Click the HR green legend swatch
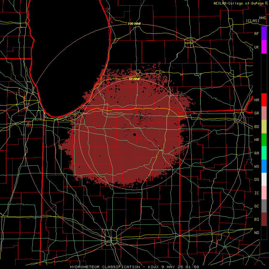The image size is (269, 269). pos(264,140)
